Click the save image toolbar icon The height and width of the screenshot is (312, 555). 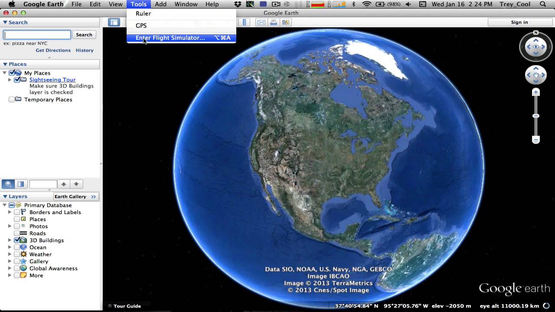(286, 22)
